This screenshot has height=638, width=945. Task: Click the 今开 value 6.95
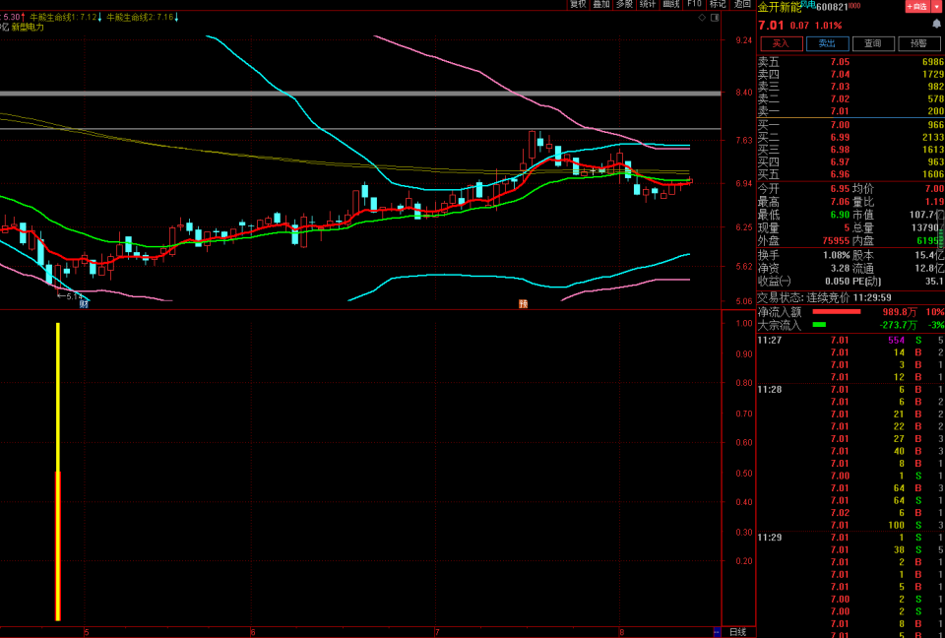click(x=840, y=189)
